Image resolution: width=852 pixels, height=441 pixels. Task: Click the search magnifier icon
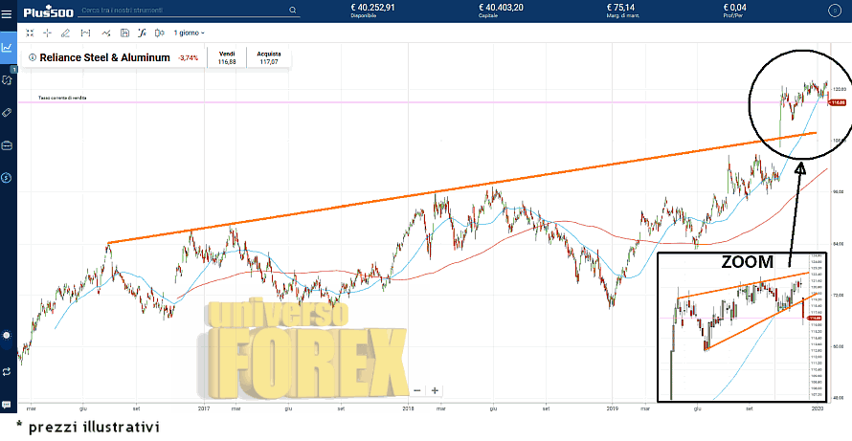(x=293, y=10)
